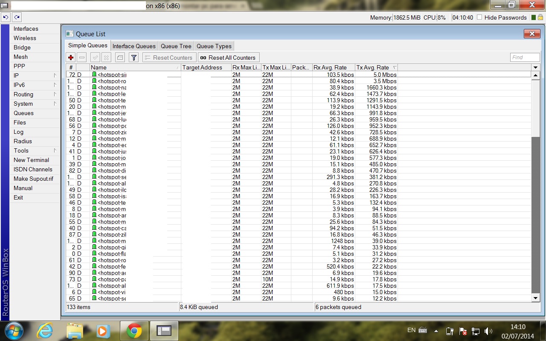Sort the queue list by Tx Avg. Rate column
Image resolution: width=546 pixels, height=341 pixels.
[376, 67]
